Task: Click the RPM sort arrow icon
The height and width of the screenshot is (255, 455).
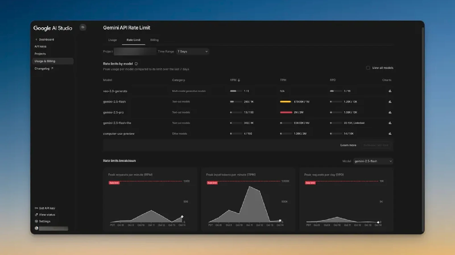Action: click(x=239, y=80)
